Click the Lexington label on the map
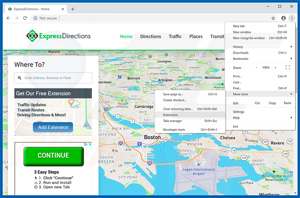The width and height of the screenshot is (300, 198). pyautogui.click(x=164, y=61)
